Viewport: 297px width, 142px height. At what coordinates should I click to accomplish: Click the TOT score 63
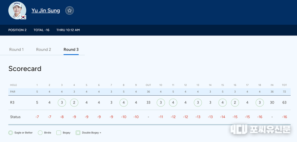[x=284, y=102]
